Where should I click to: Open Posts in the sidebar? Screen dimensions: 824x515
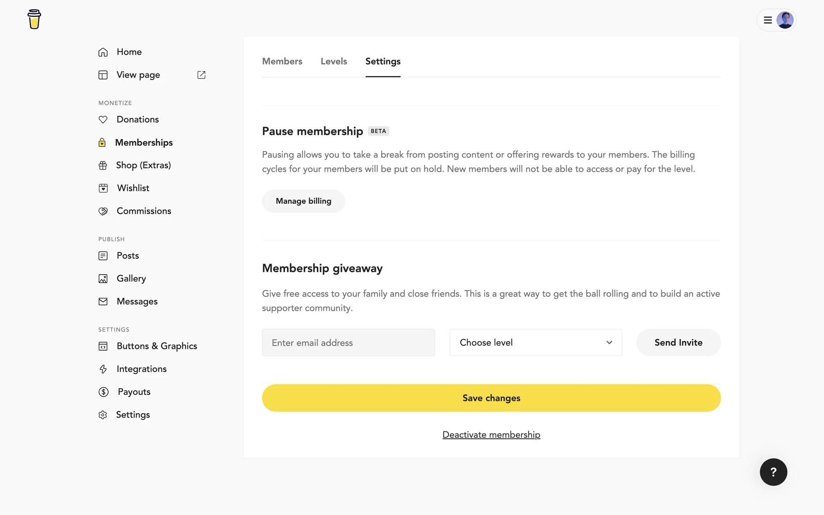pos(127,256)
